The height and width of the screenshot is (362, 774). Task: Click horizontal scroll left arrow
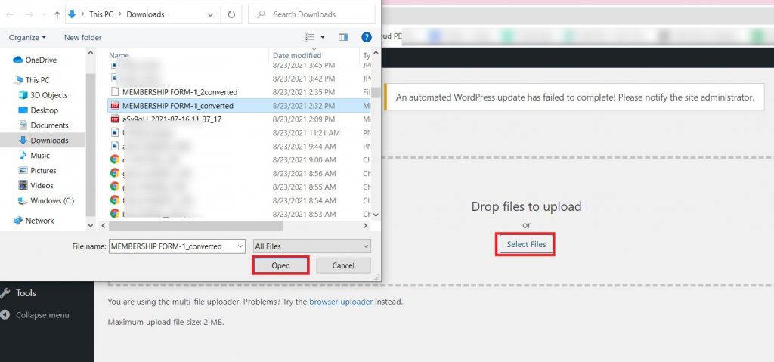pyautogui.click(x=103, y=226)
